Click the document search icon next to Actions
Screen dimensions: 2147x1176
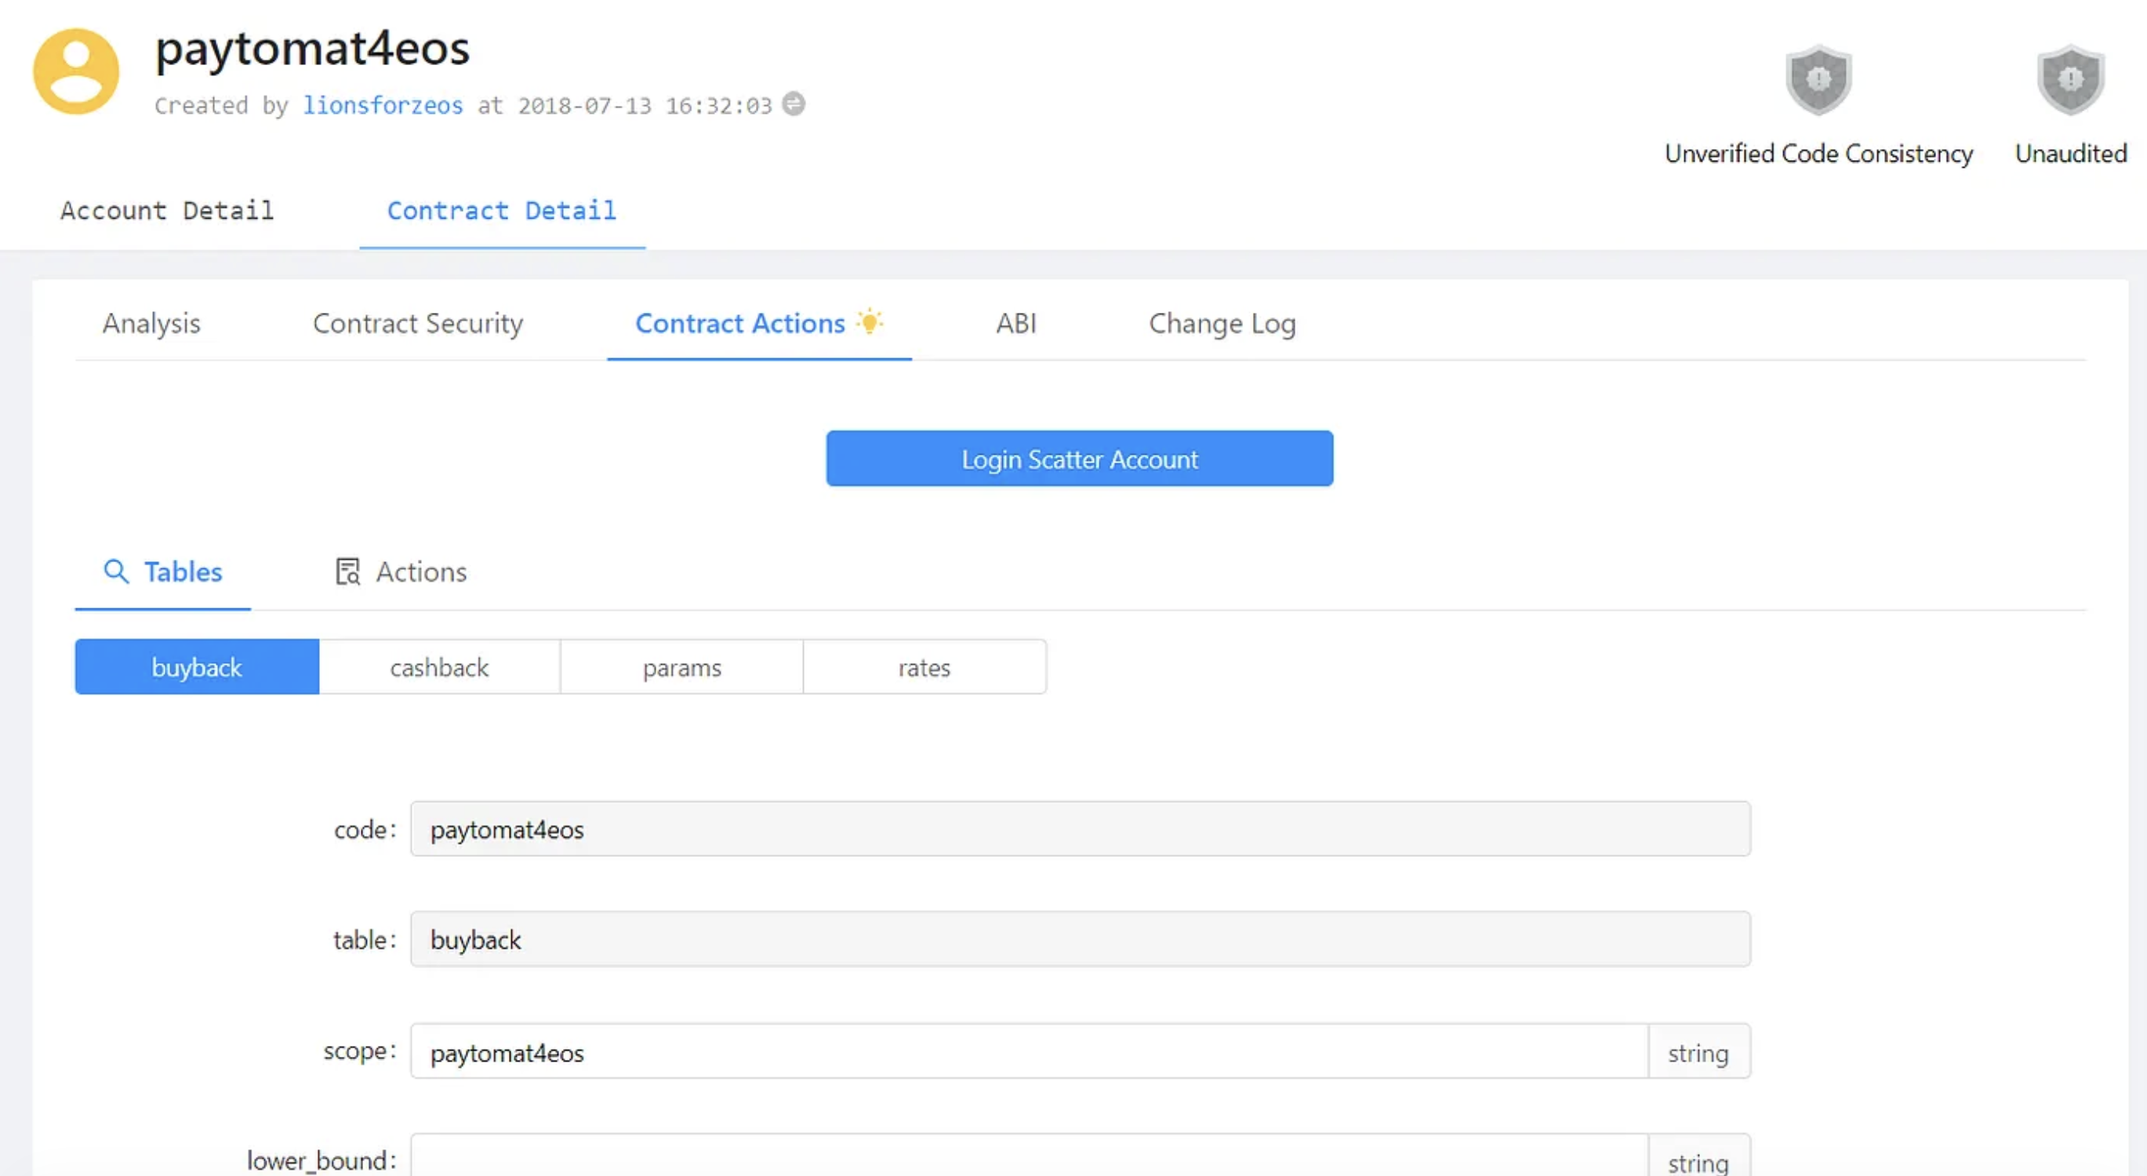tap(347, 572)
